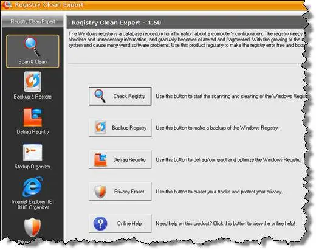Select the Registry Clean Expert sidebar header tab
This screenshot has width=316, height=250.
pos(33,21)
